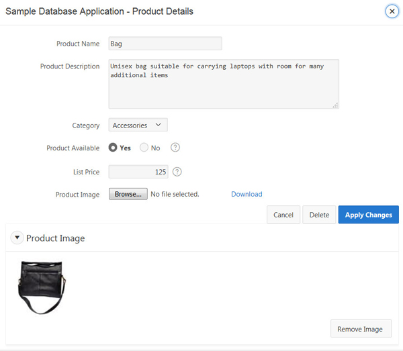Open help icon beside List Price
Screen dimensions: 403x351
177,172
